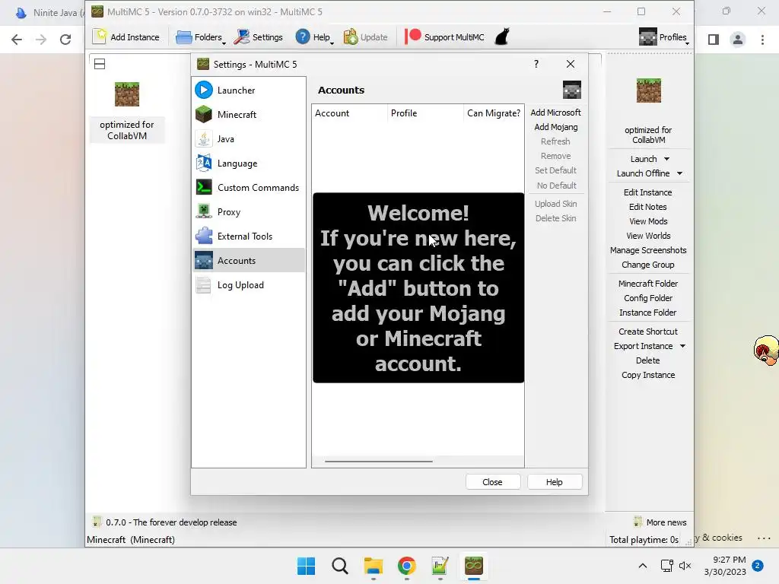Click Support MultiMC Patreon button
The height and width of the screenshot is (584, 779).
tap(444, 37)
